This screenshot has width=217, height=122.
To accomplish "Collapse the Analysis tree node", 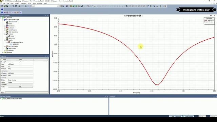I will click(x=5, y=34).
